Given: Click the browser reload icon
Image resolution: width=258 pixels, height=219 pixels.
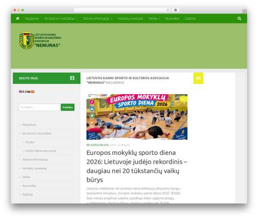Looking at the screenshot, I should 168,10.
